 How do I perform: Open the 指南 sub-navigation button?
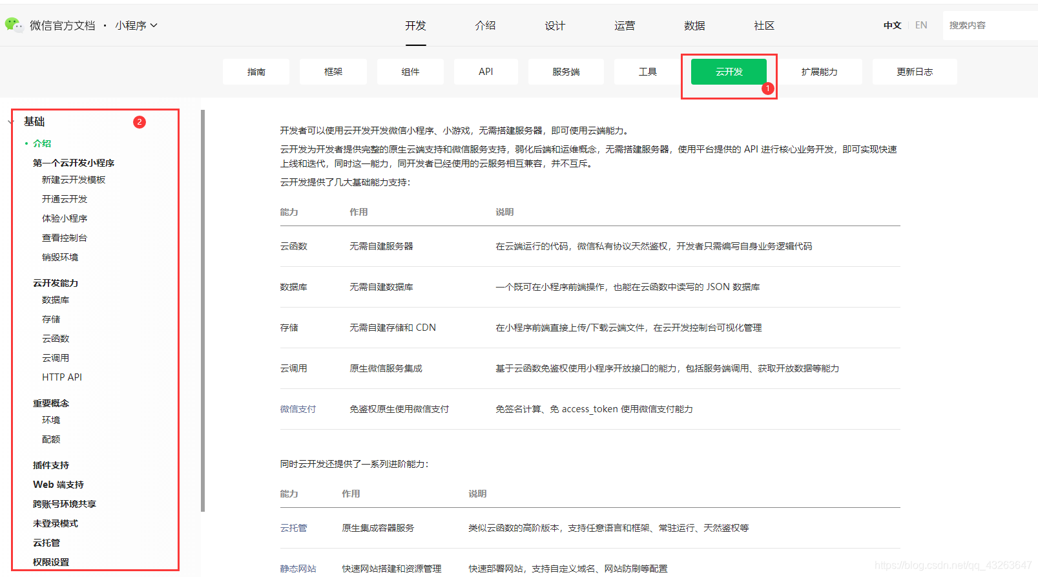256,72
